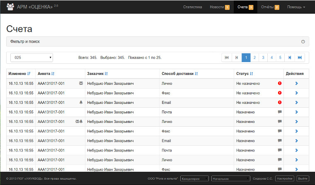Click red alert icon in Email, Не назначено row
Image resolution: width=315 pixels, height=185 pixels.
[280, 102]
